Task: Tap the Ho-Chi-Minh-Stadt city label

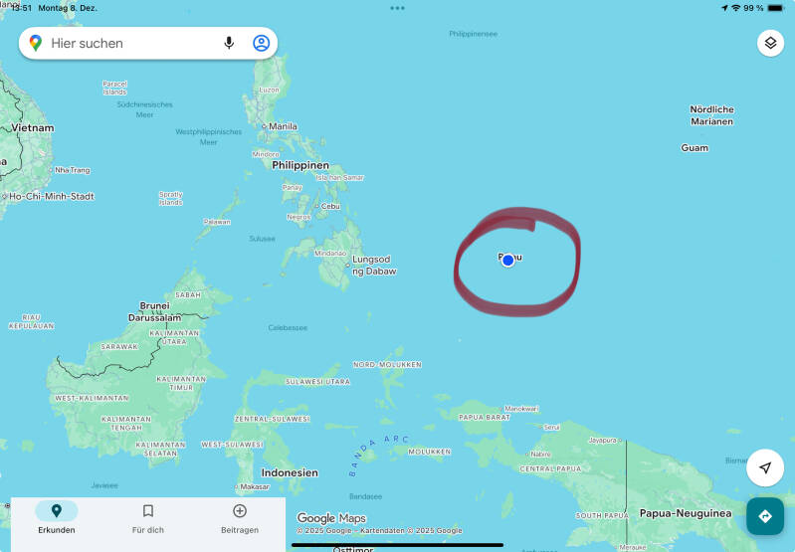Action: [x=49, y=196]
